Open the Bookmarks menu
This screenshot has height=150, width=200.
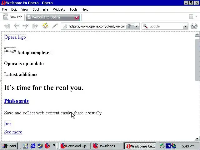point(40,9)
